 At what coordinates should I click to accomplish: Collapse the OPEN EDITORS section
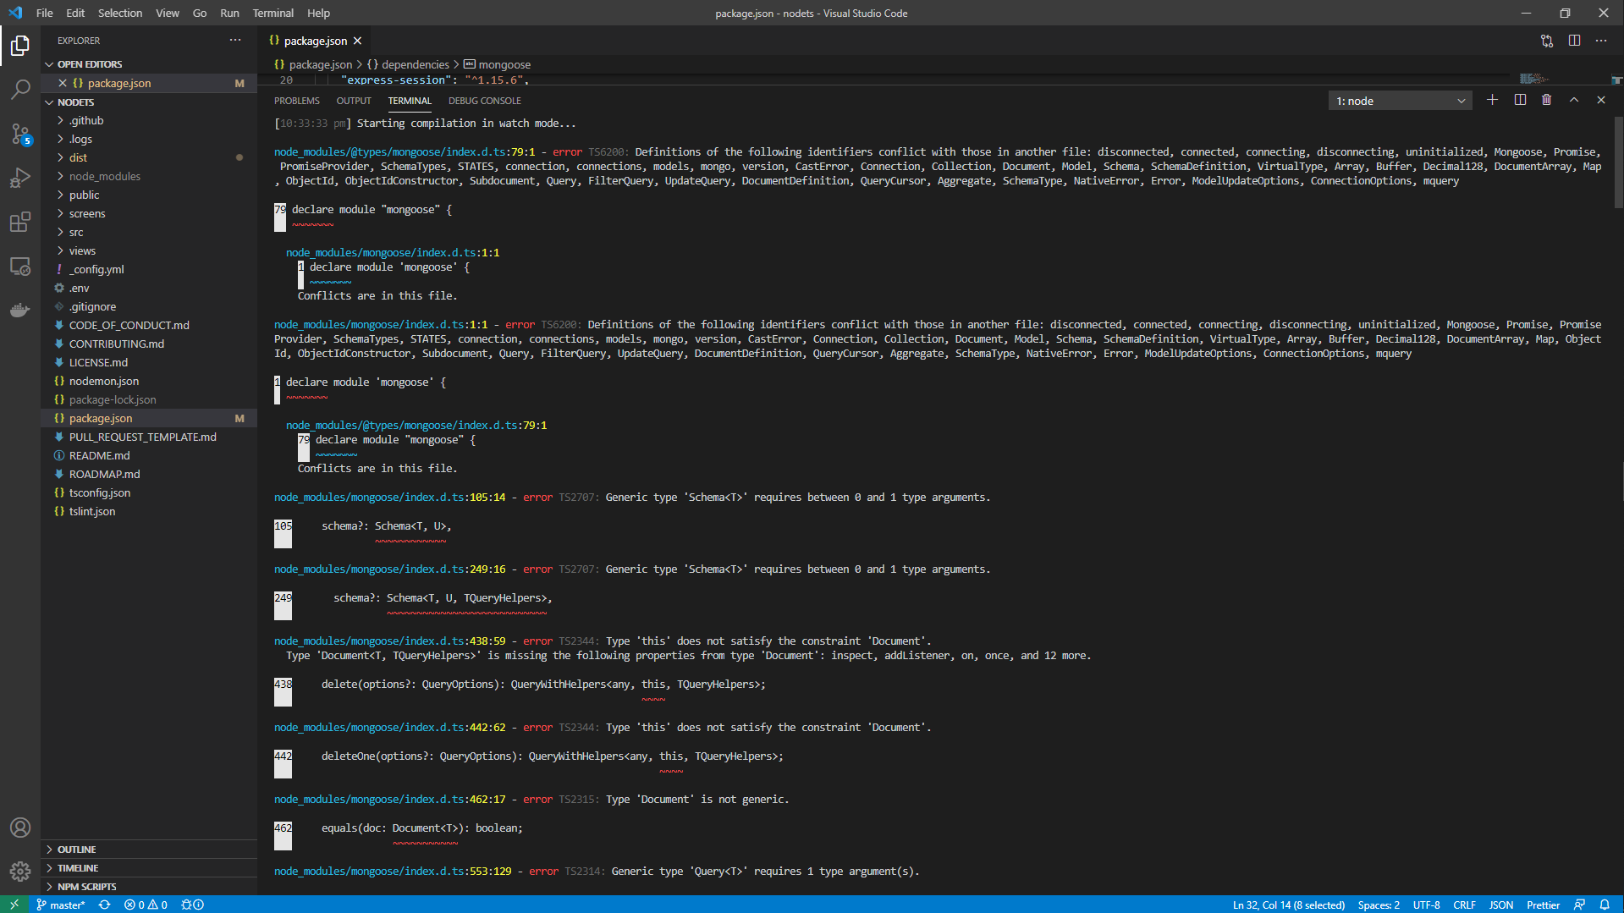90,64
